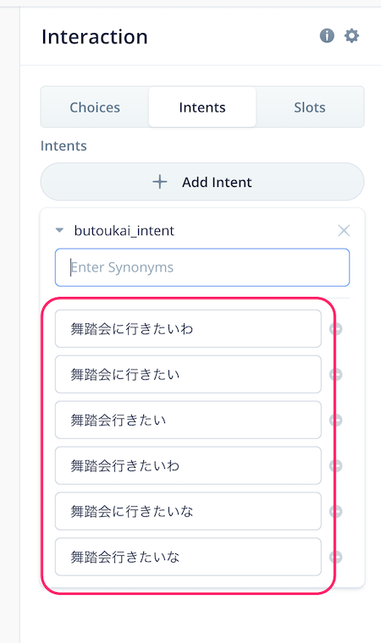The image size is (381, 643).
Task: Remove the synonym 舞踏会行きたい
Action: [x=336, y=420]
